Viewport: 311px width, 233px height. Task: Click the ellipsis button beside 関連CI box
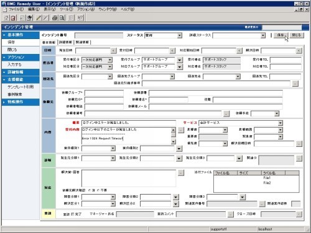tap(299, 159)
